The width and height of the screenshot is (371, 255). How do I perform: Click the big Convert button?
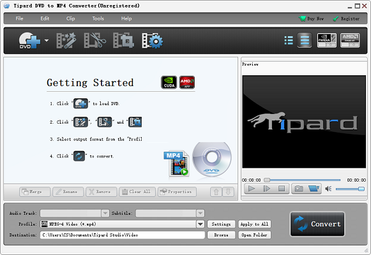317,224
